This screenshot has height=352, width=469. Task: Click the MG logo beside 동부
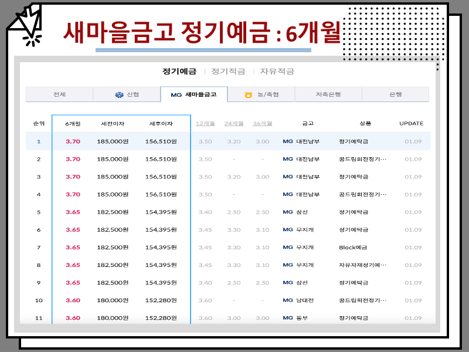(288, 318)
